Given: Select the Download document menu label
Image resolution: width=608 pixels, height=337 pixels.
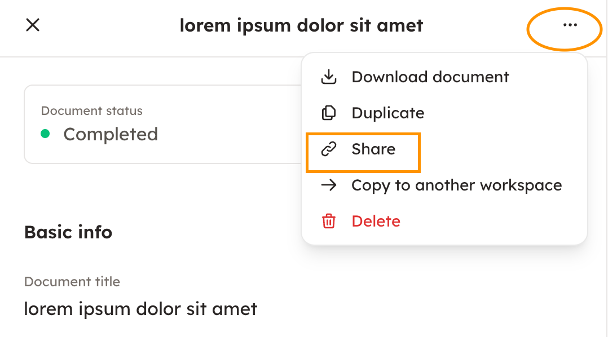Looking at the screenshot, I should point(430,77).
